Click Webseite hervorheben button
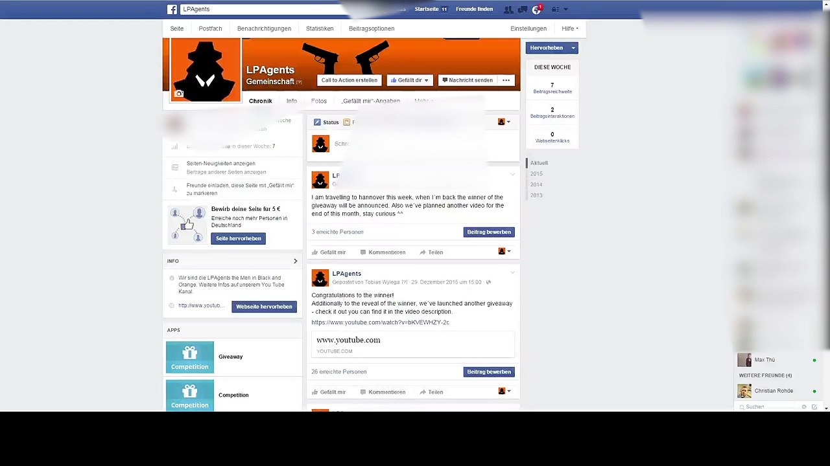This screenshot has height=466, width=830. pos(264,307)
